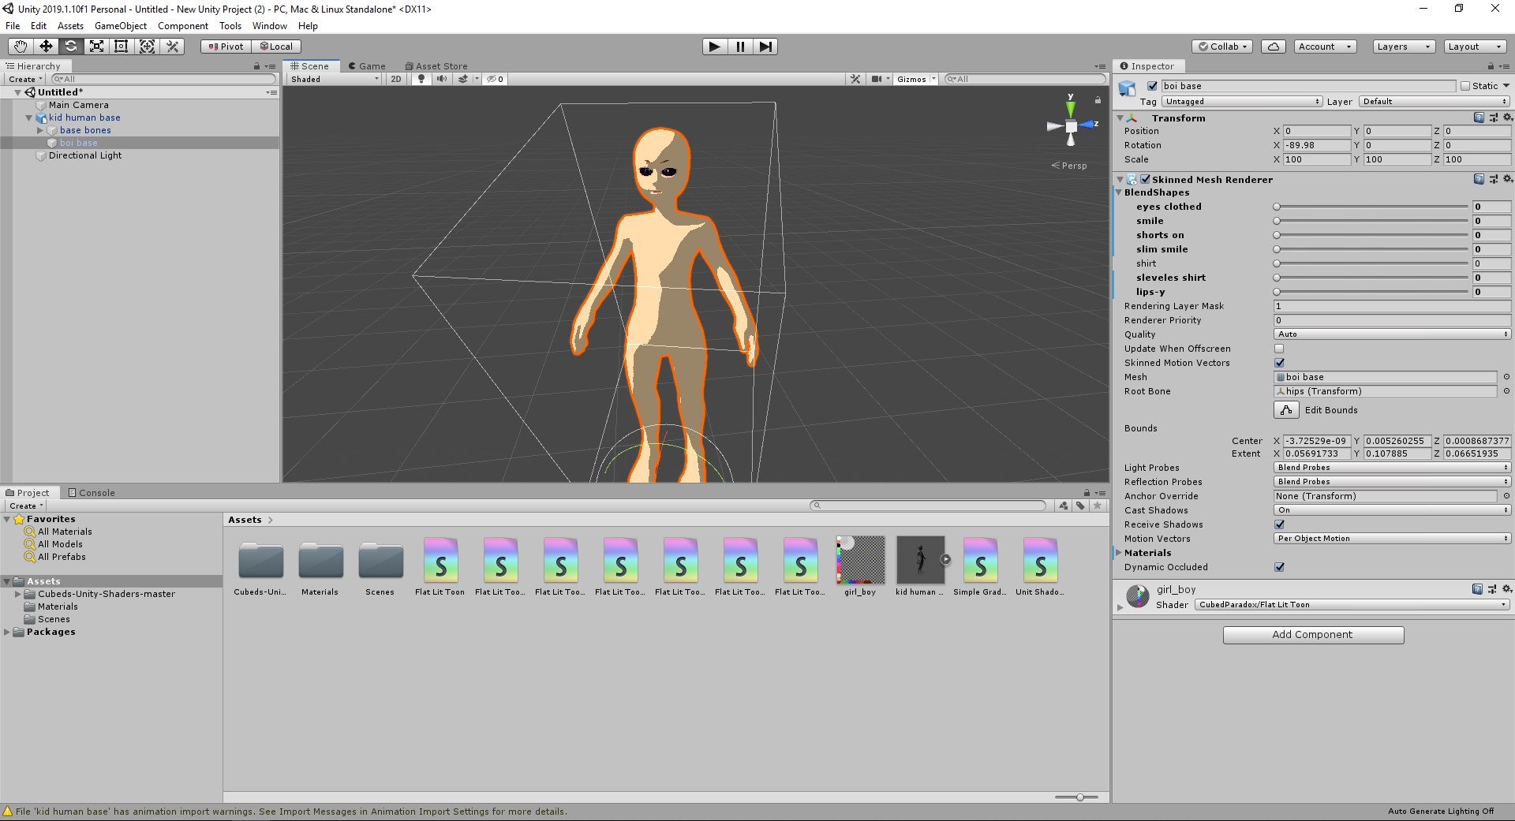This screenshot has width=1515, height=821.
Task: Disable Skinned Mesh Renderer component checkbox
Action: point(1145,179)
